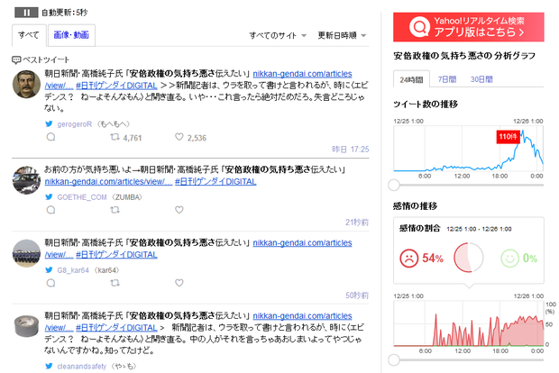Click the ツイート数の推移 line chart

point(469,149)
